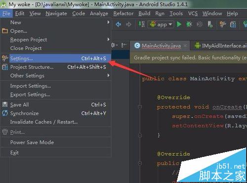Click the first @Override annotation
The height and width of the screenshot is (183, 247).
[x=173, y=97]
